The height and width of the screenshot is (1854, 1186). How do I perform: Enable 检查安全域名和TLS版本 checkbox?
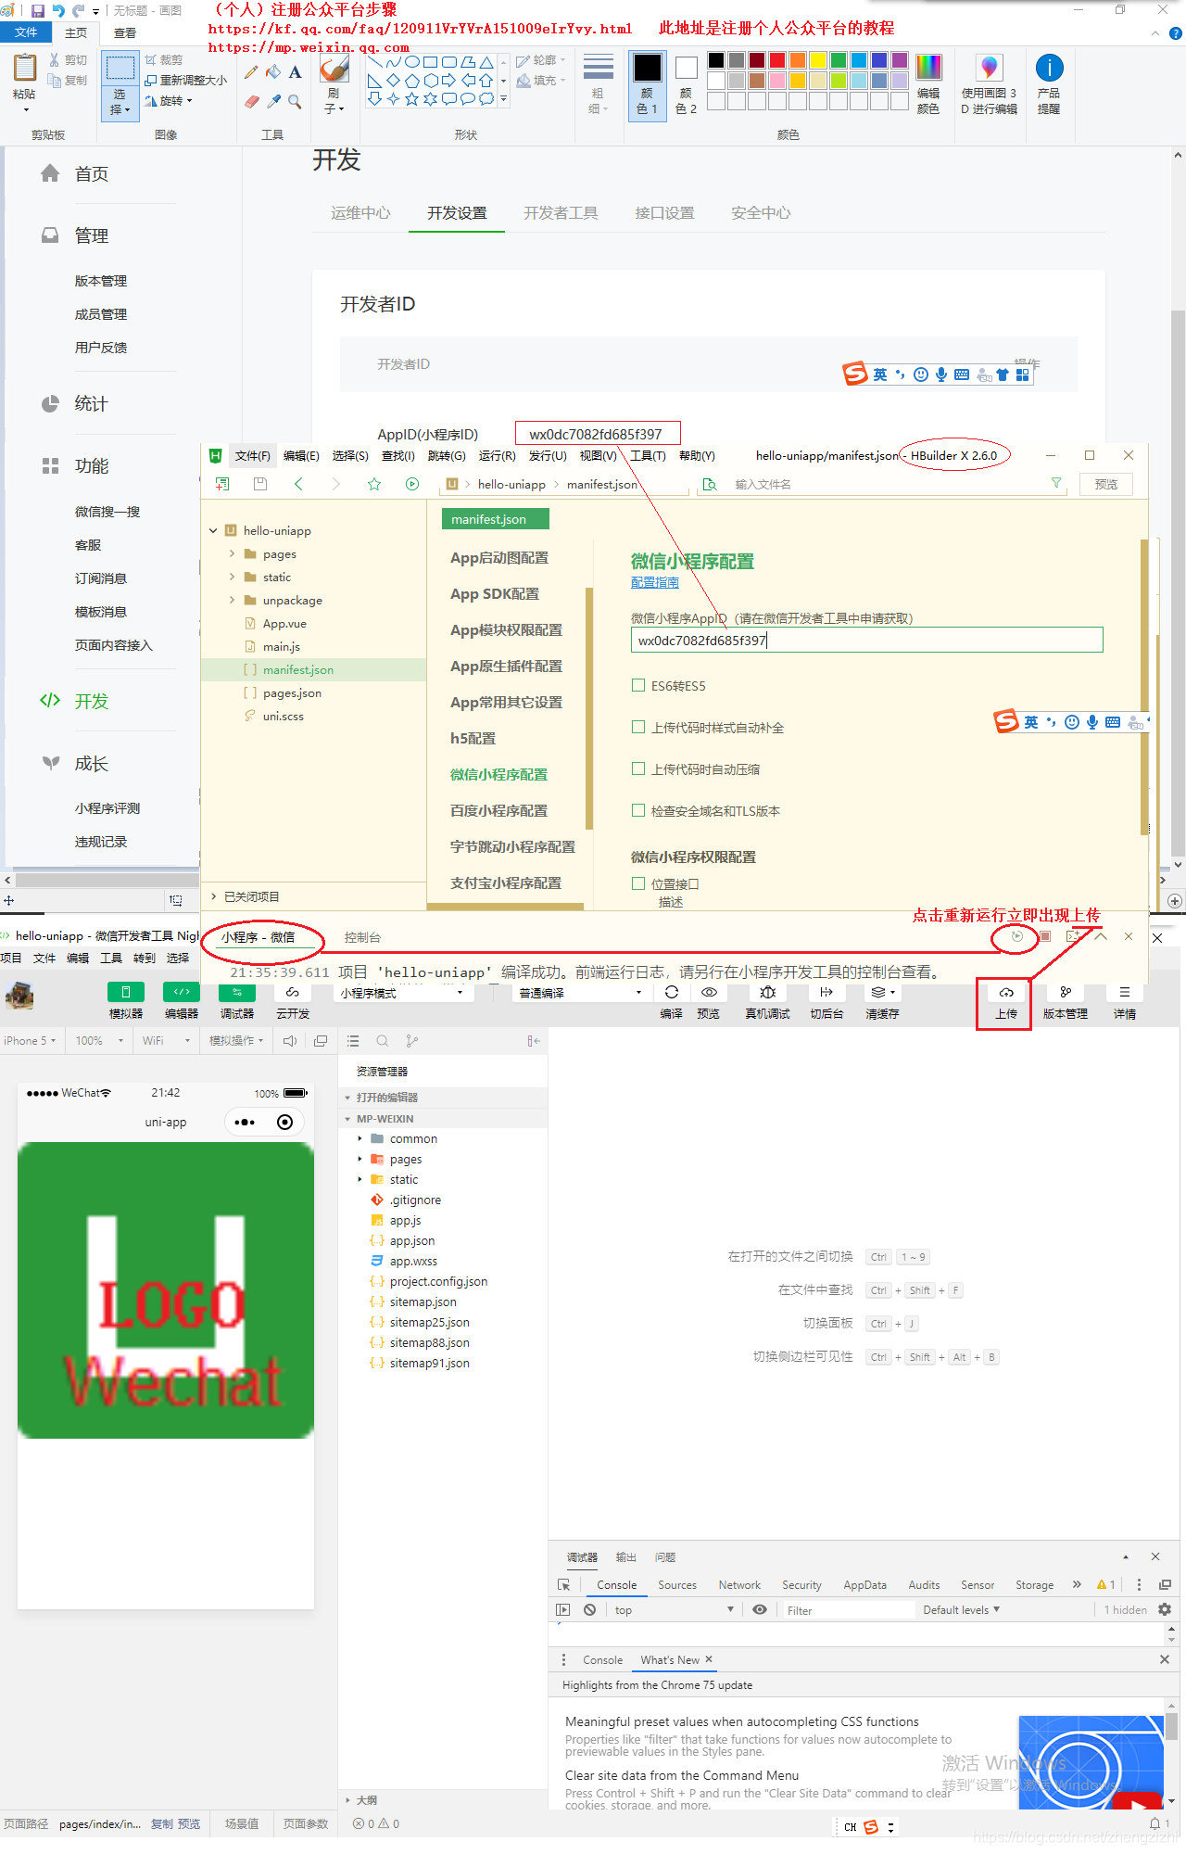click(x=637, y=810)
